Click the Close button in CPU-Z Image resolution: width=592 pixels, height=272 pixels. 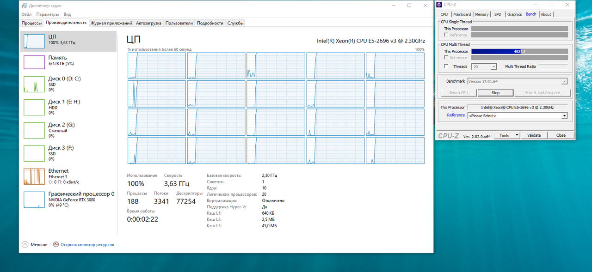(x=561, y=135)
